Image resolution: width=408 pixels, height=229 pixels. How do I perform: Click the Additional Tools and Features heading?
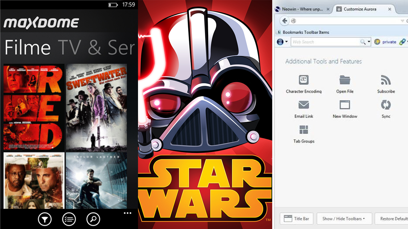pyautogui.click(x=324, y=61)
